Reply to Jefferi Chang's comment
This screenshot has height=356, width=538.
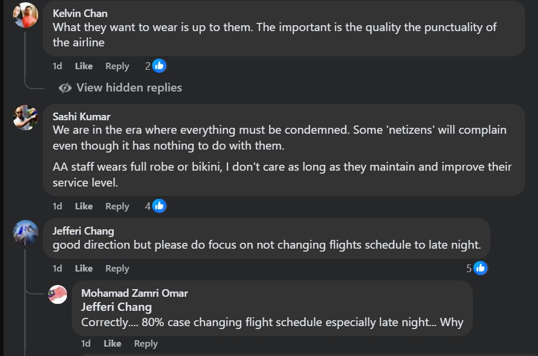pyautogui.click(x=117, y=269)
